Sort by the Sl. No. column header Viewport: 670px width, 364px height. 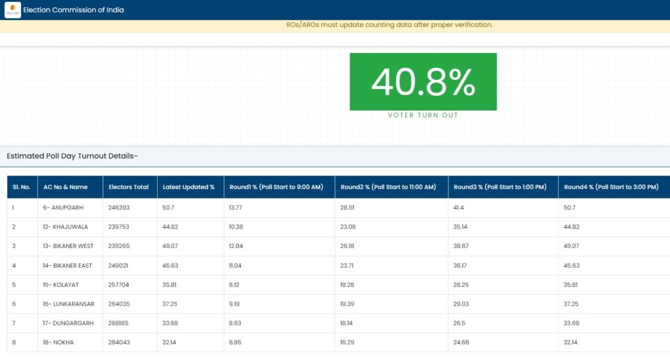tap(22, 187)
